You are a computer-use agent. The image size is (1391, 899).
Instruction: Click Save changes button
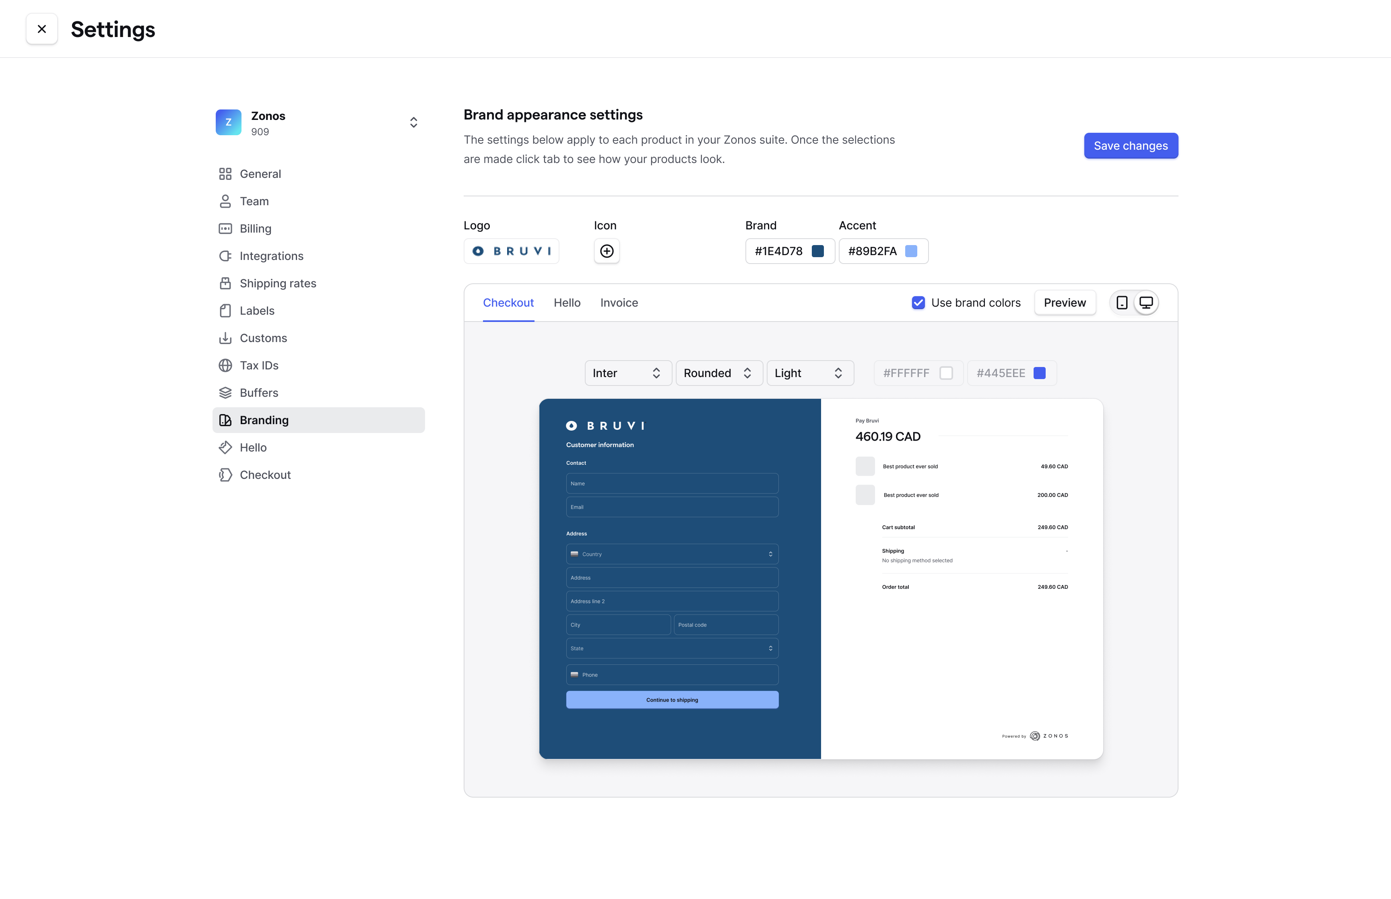point(1131,145)
